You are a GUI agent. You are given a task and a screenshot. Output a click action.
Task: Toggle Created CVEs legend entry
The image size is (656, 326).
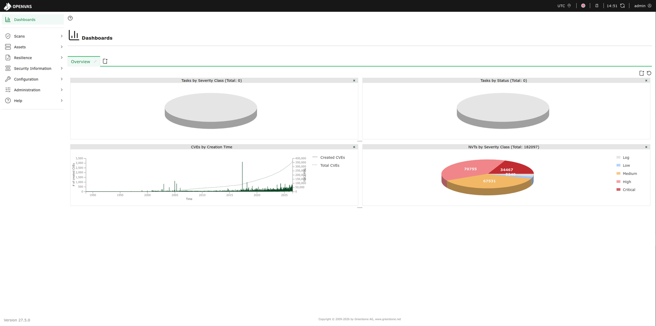[x=329, y=157]
